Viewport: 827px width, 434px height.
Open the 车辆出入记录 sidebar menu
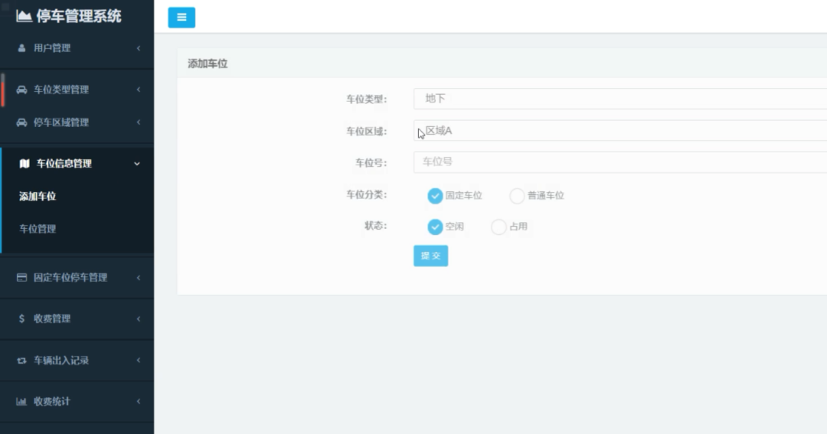click(77, 361)
